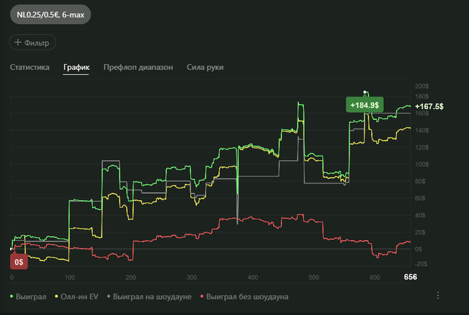Screen dimensions: 469x315
Task: Click the green Выиграл legend color dot
Action: tap(11, 296)
